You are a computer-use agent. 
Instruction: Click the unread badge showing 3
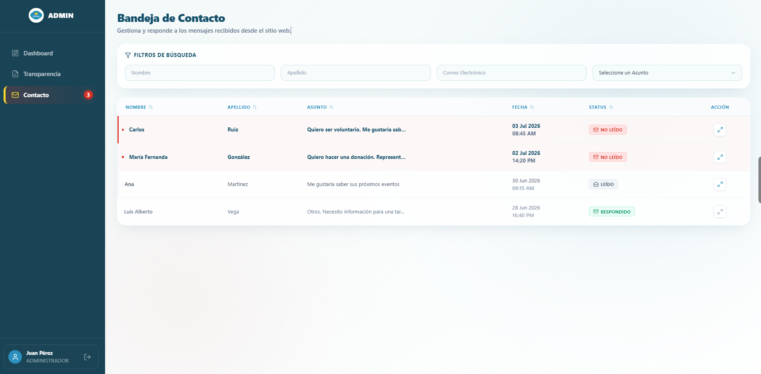pyautogui.click(x=88, y=95)
